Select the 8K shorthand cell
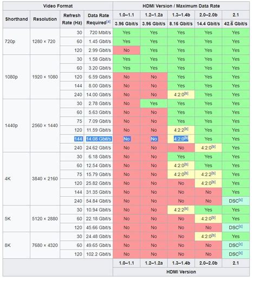257x281 pixels. pyautogui.click(x=8, y=245)
